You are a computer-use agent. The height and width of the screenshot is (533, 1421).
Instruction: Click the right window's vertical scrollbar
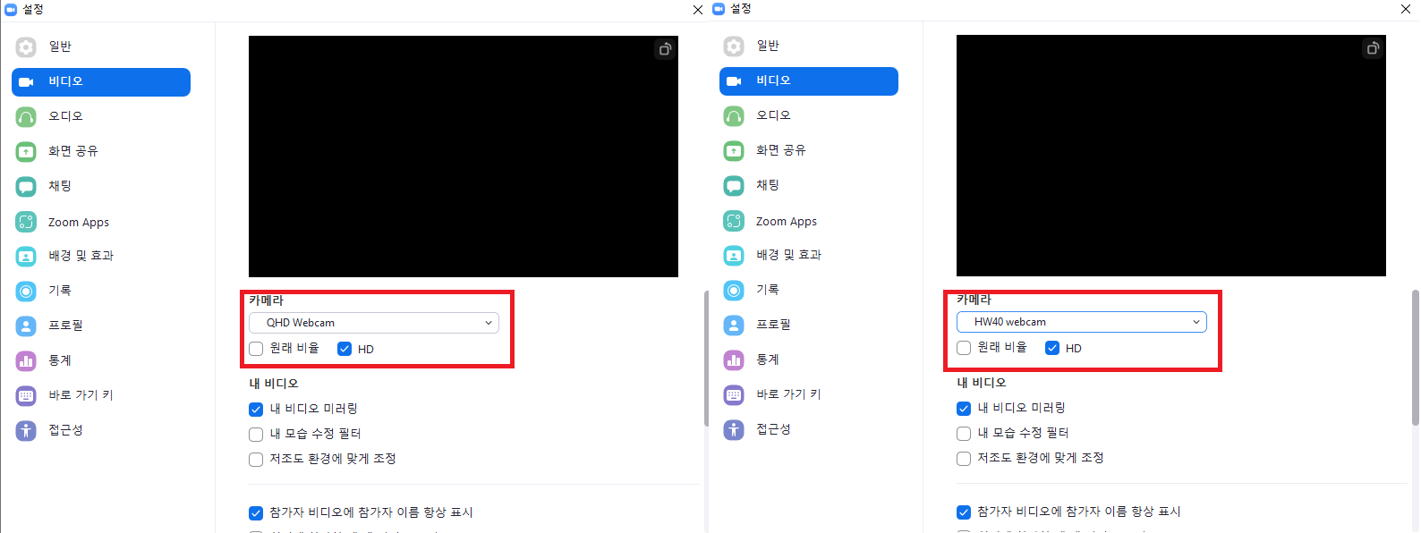coord(1415,357)
